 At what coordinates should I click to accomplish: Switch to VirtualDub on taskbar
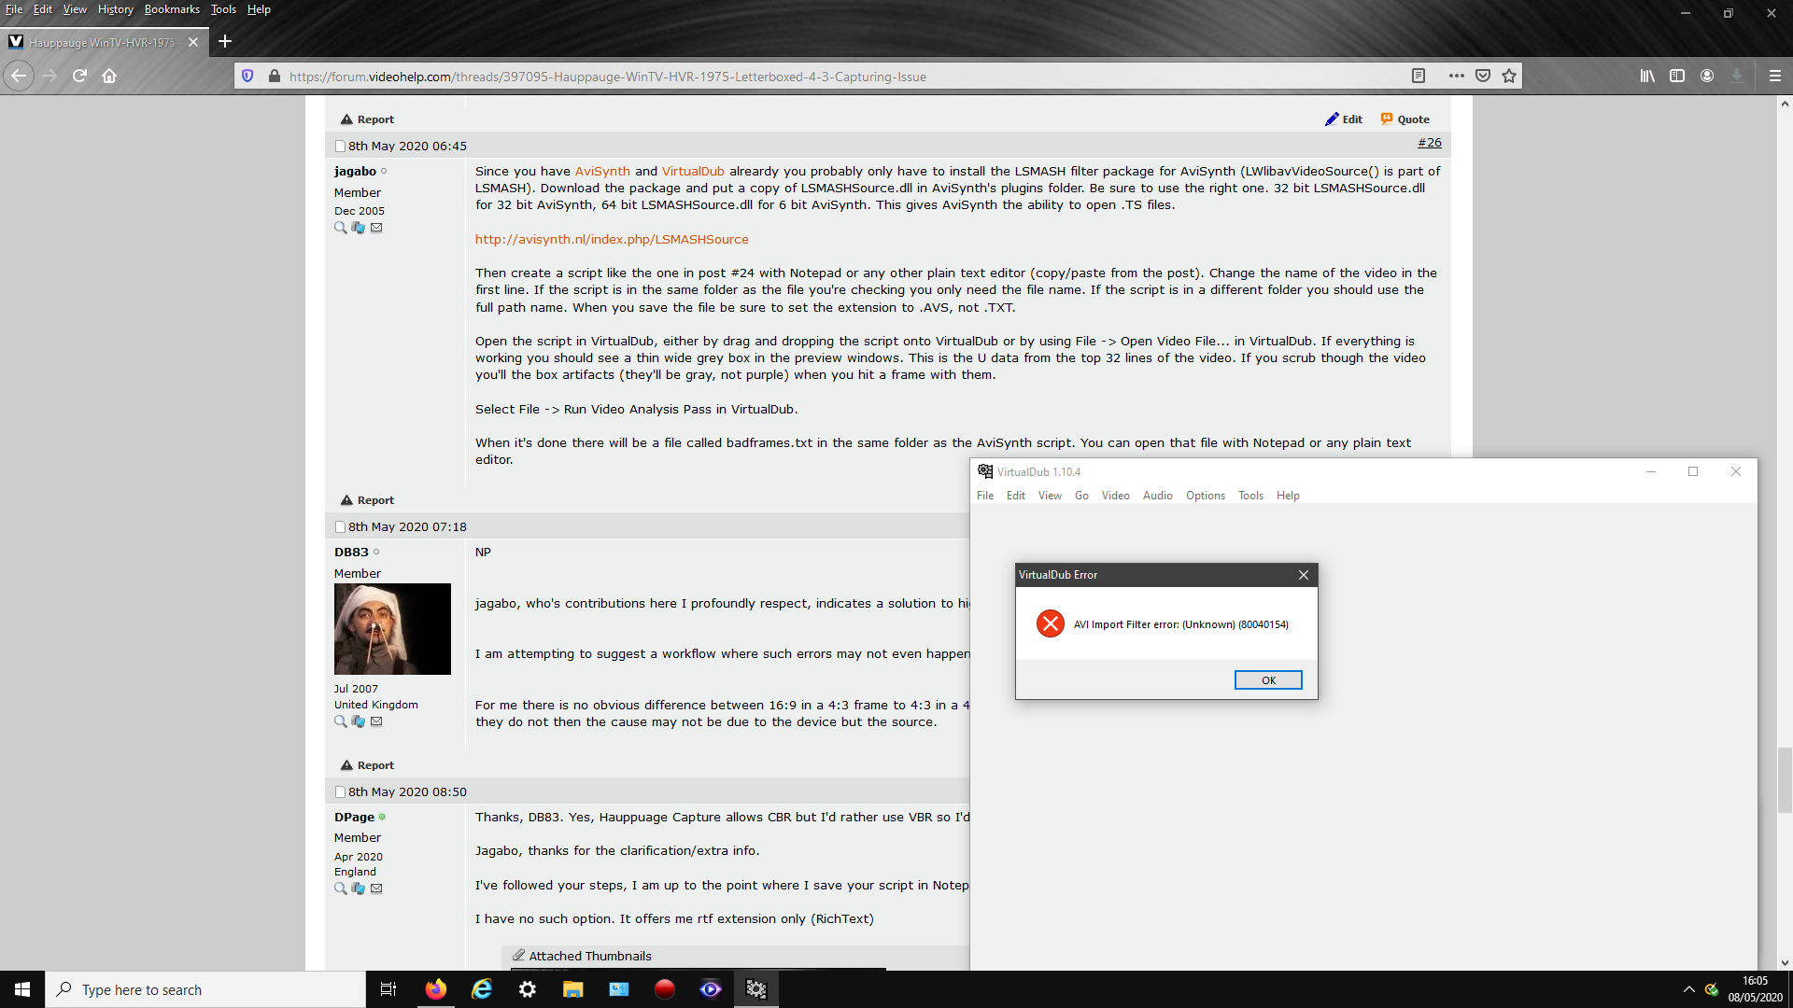click(756, 989)
